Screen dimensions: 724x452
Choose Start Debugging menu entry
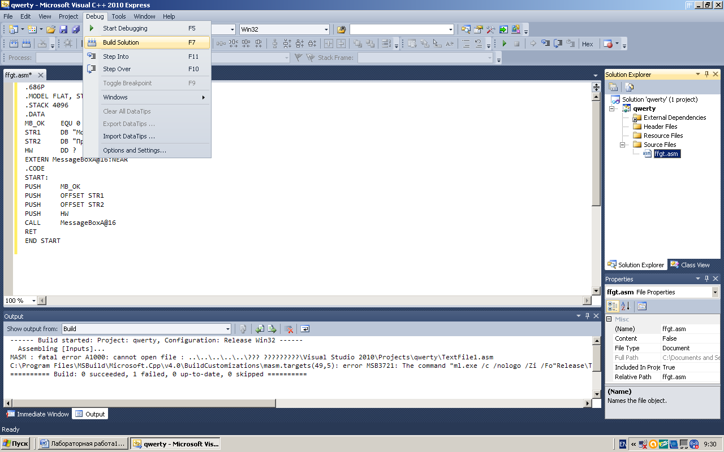tap(147, 28)
